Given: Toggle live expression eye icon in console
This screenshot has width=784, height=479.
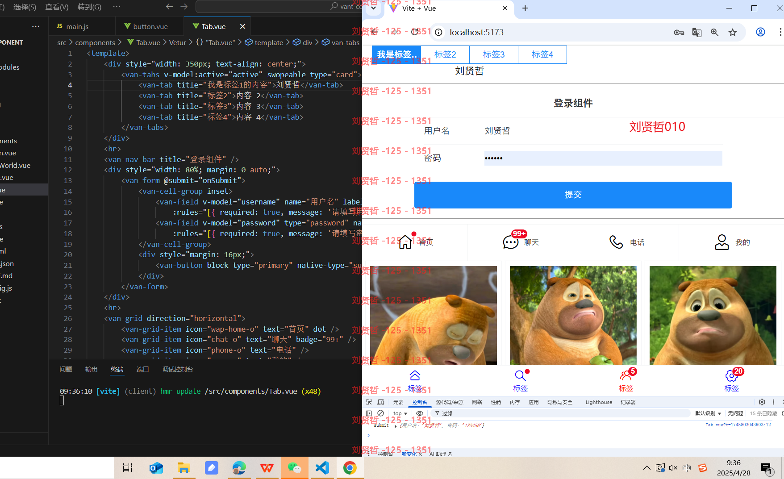Looking at the screenshot, I should pyautogui.click(x=420, y=413).
